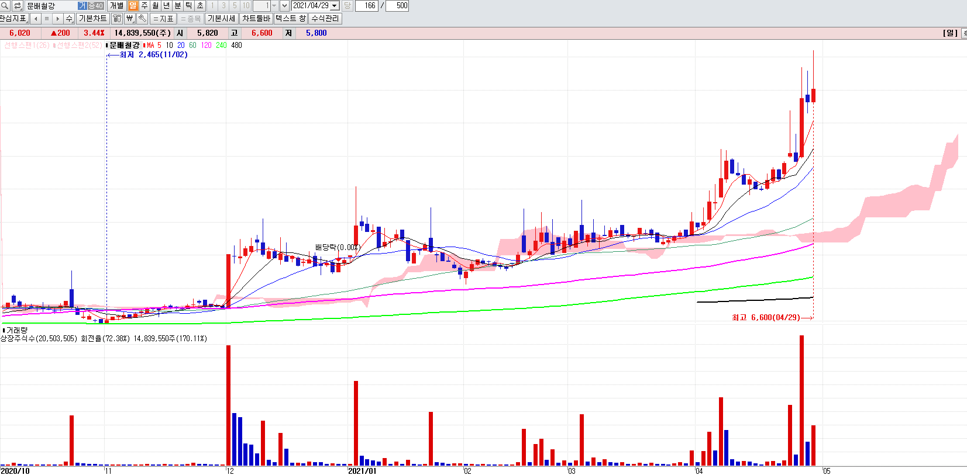Select the greyed interval 3 button
The height and width of the screenshot is (475, 967).
pos(223,6)
